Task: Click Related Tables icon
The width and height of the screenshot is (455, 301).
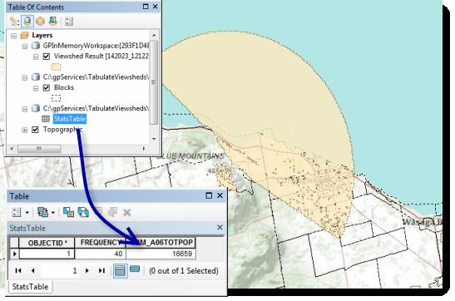Action: click(42, 213)
